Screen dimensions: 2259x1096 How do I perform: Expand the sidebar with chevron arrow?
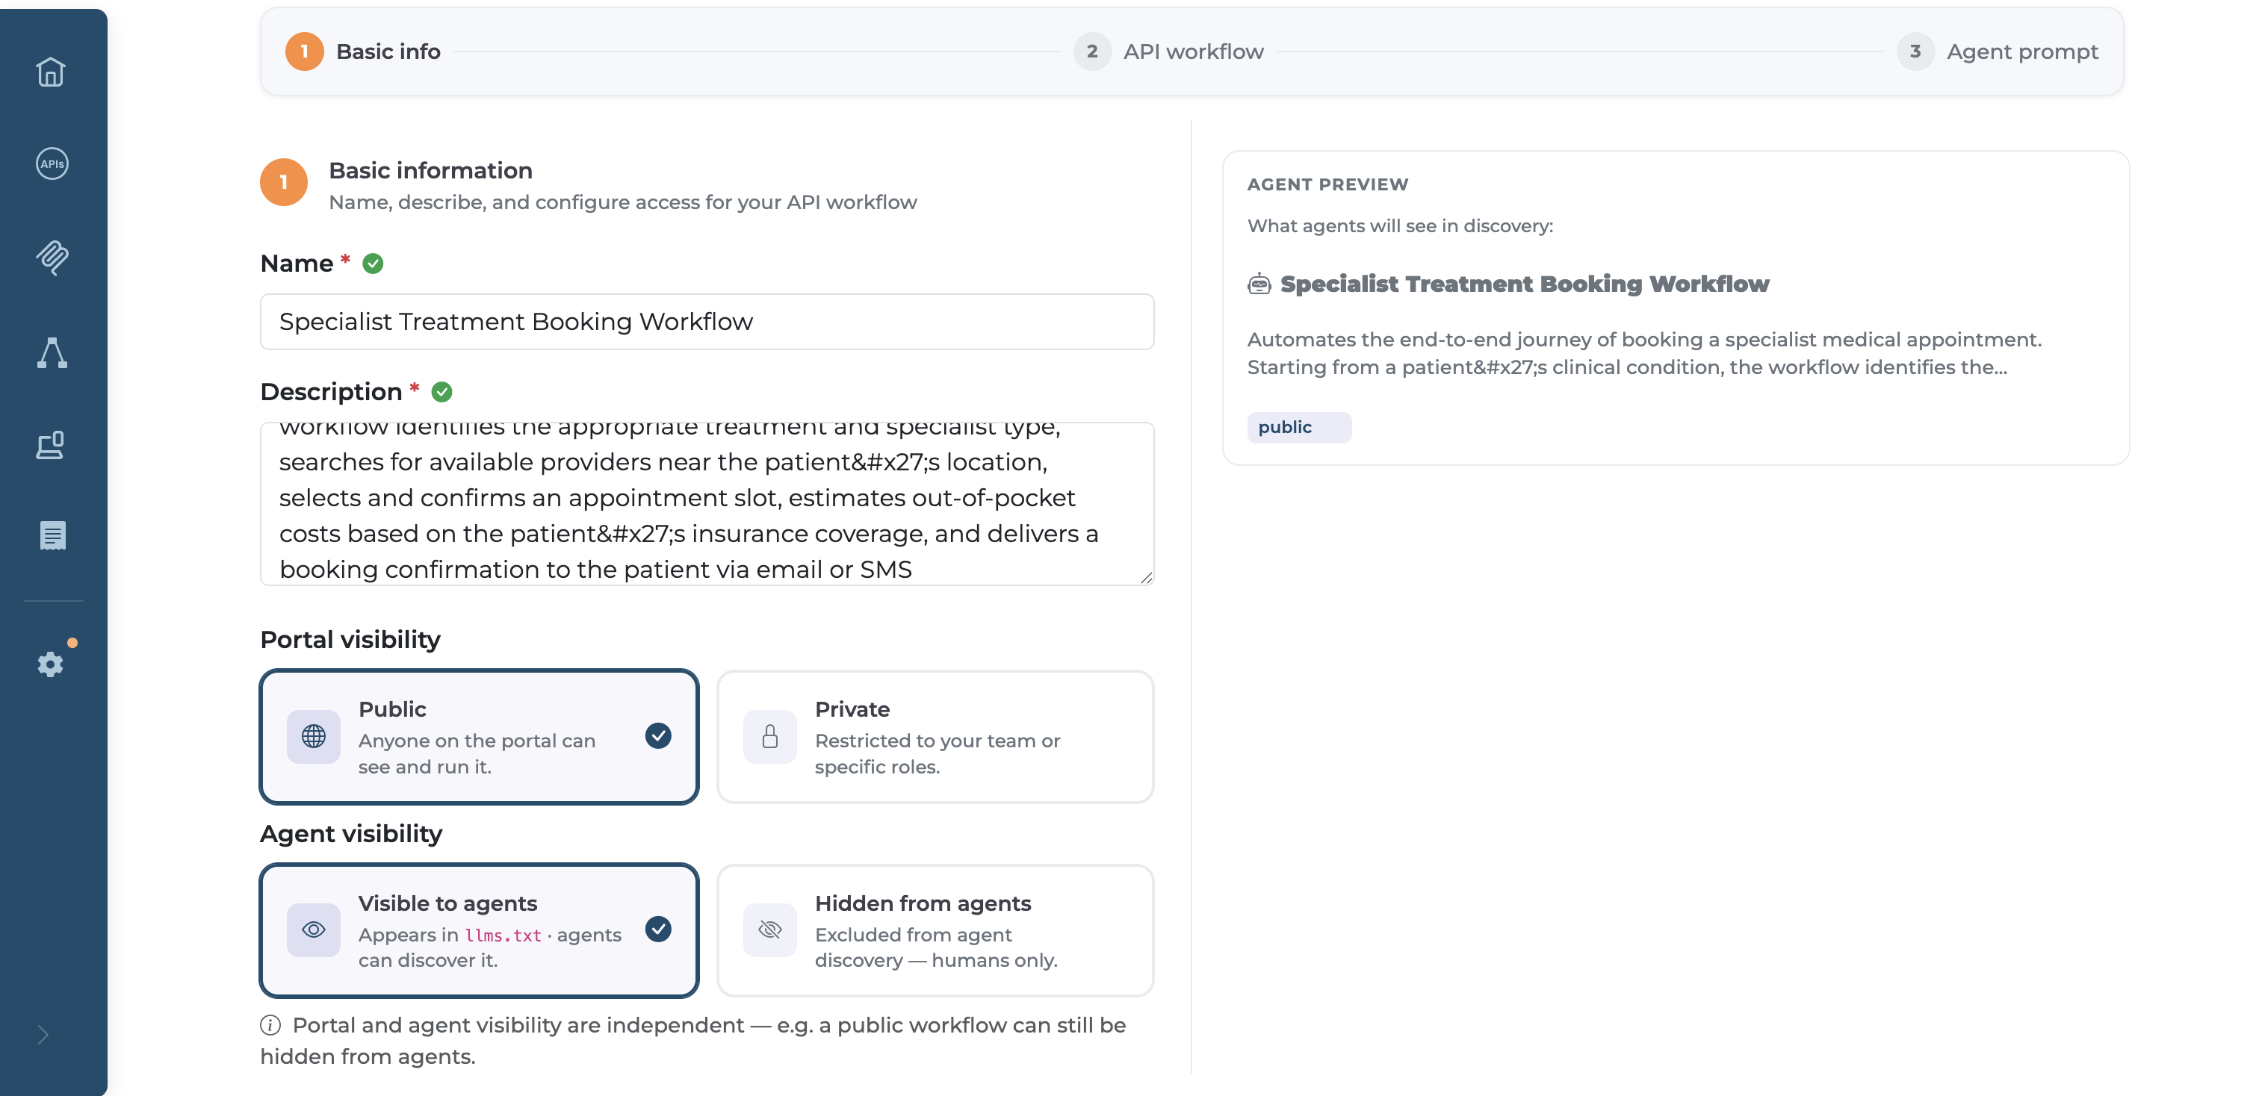click(43, 1035)
